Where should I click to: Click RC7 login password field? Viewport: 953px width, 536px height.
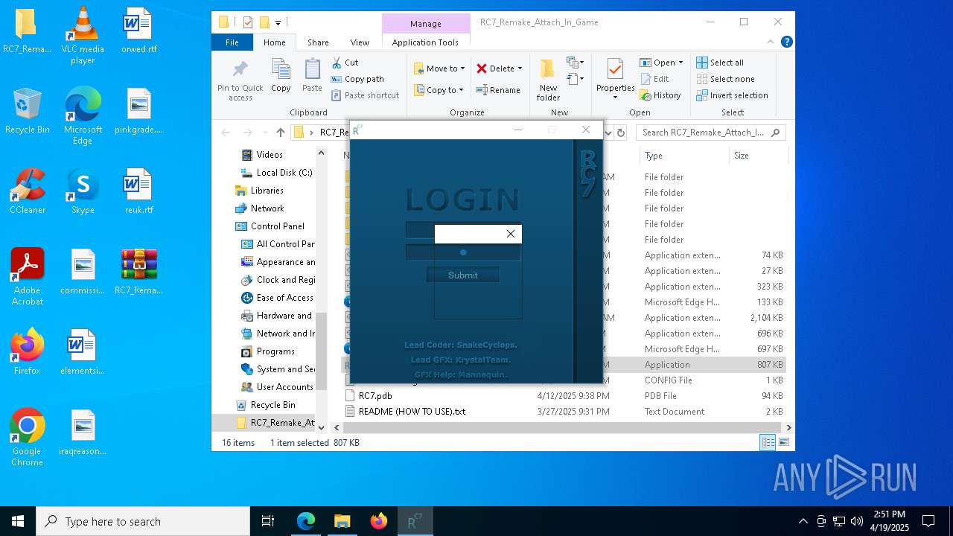(x=462, y=252)
